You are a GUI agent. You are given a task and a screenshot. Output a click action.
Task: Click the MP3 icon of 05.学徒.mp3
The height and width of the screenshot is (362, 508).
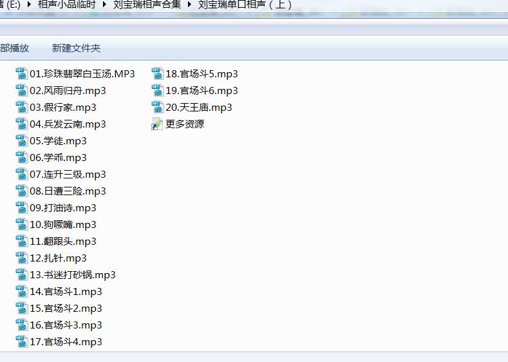coord(22,140)
